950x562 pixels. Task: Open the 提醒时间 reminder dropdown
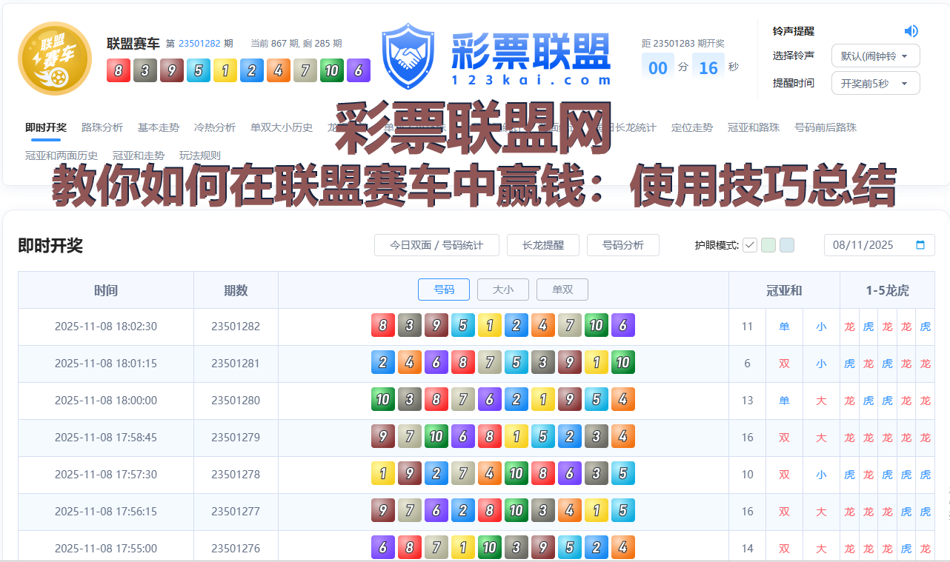coord(875,83)
